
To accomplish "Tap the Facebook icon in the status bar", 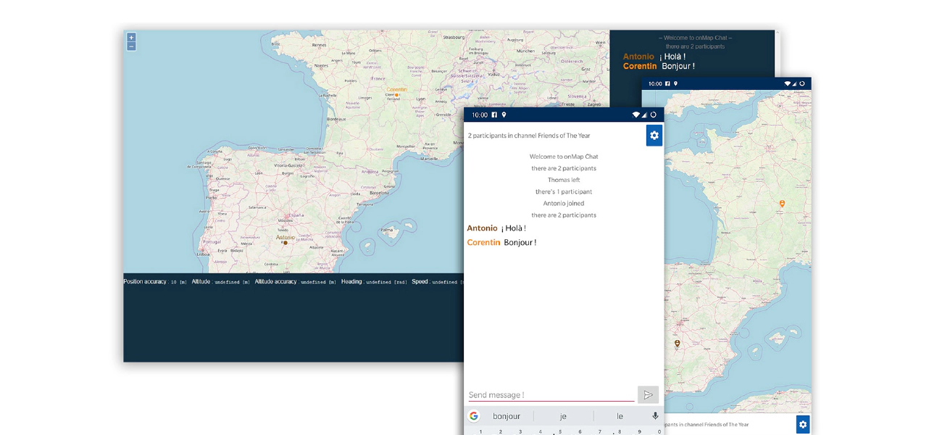I will (493, 115).
